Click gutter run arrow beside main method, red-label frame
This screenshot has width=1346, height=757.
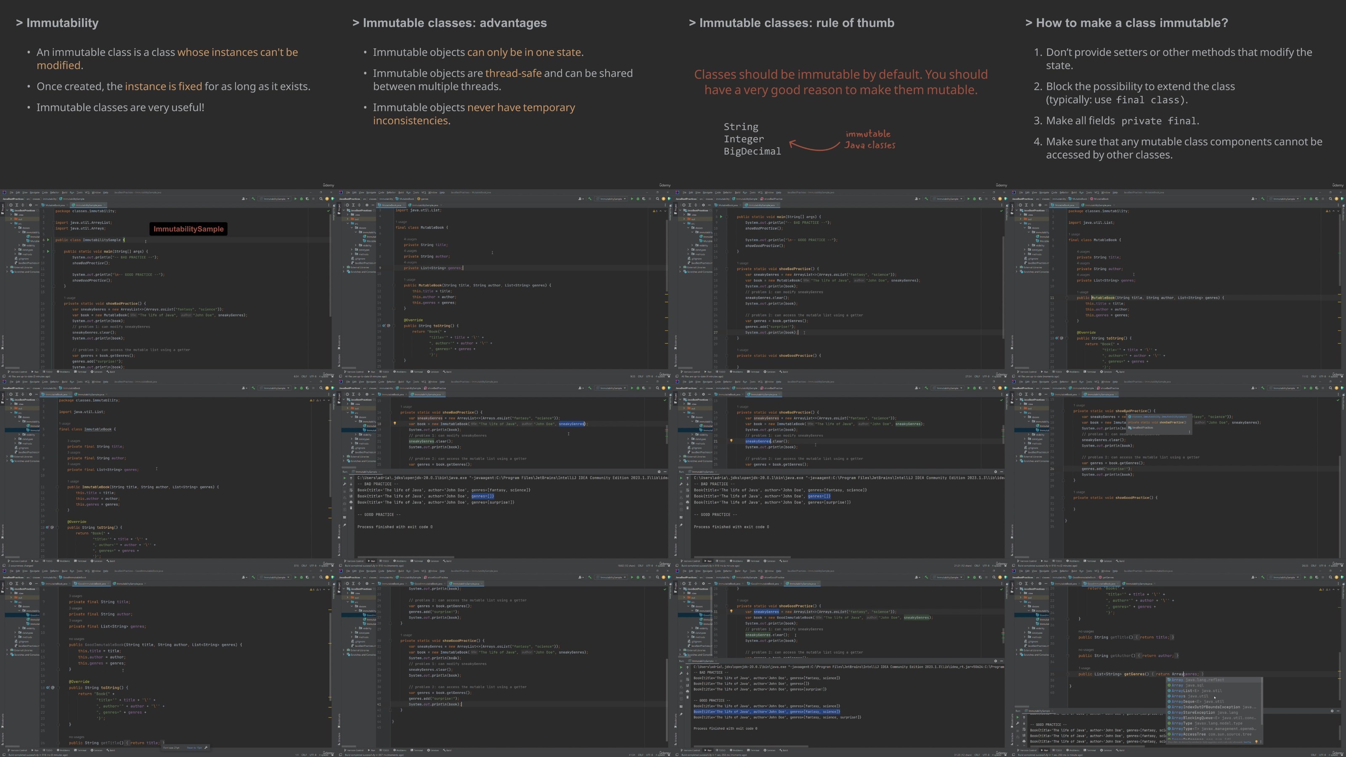pos(48,251)
